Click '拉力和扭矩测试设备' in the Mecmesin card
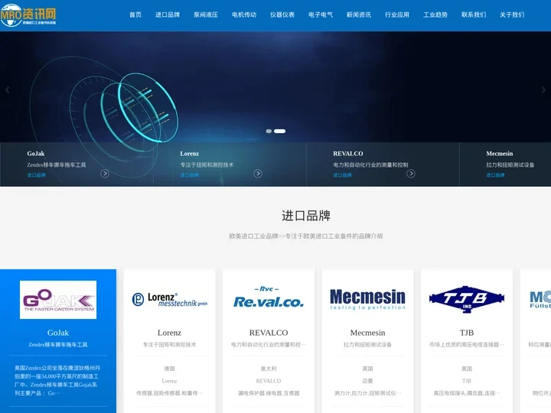 point(367,344)
